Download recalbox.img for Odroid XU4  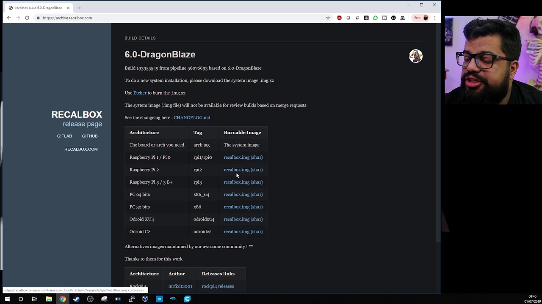click(x=237, y=219)
